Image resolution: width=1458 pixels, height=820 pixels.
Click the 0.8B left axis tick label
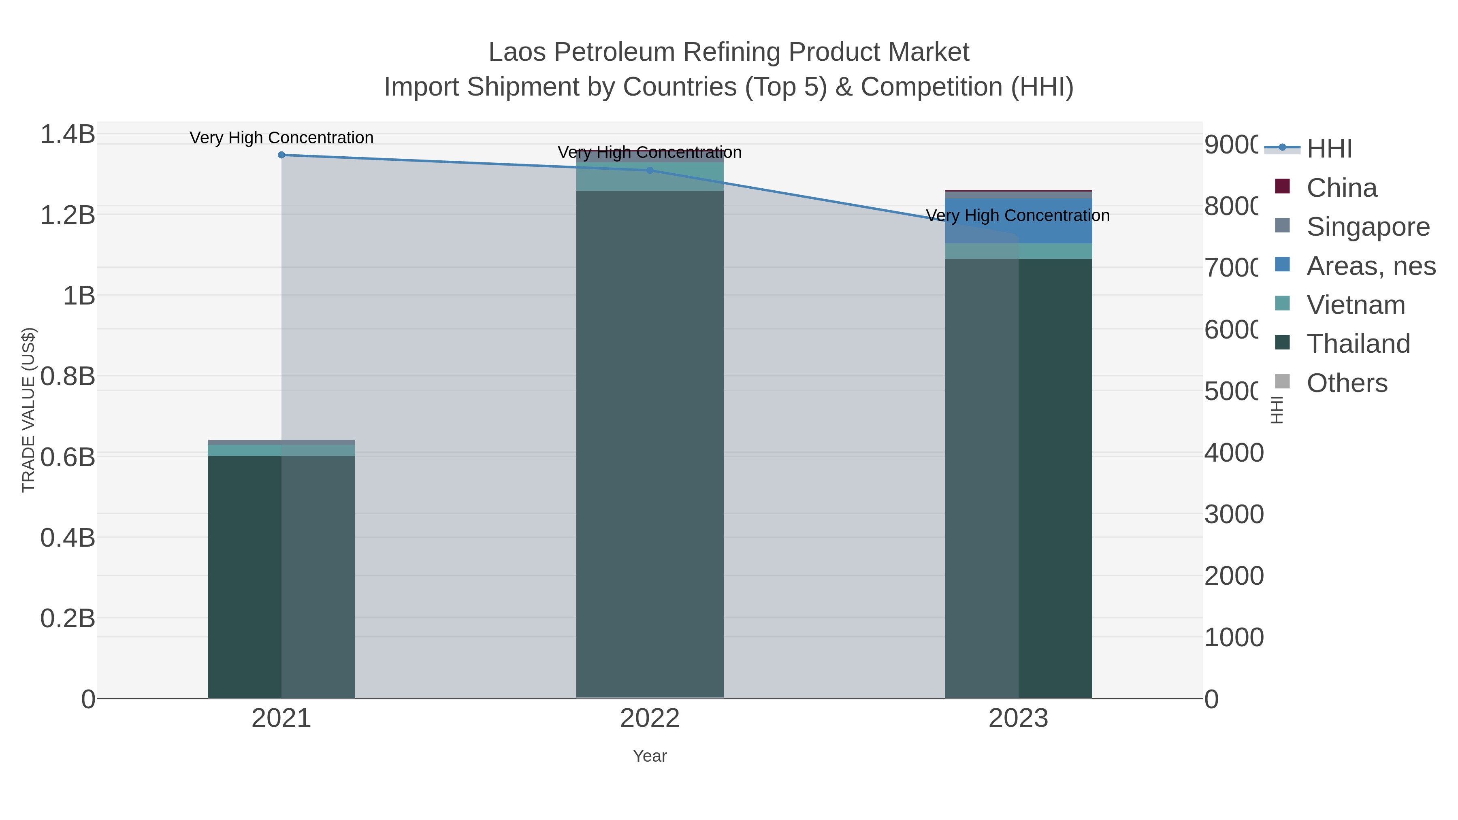67,376
